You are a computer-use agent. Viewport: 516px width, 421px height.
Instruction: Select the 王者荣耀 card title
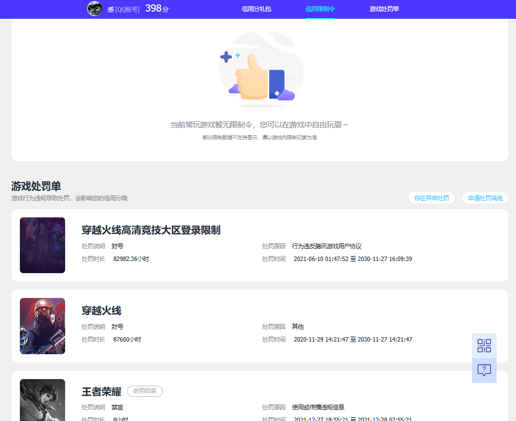pyautogui.click(x=102, y=391)
